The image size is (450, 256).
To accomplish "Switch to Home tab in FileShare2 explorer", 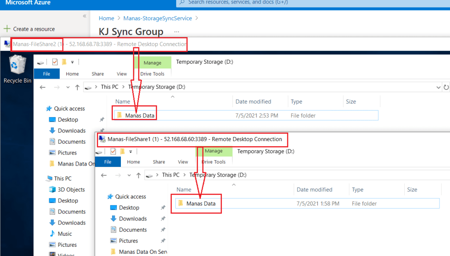I will tap(73, 74).
